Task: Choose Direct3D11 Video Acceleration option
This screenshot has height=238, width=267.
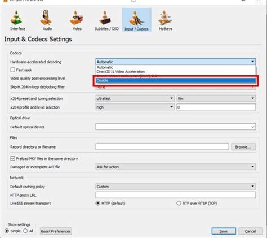Action: pos(176,72)
